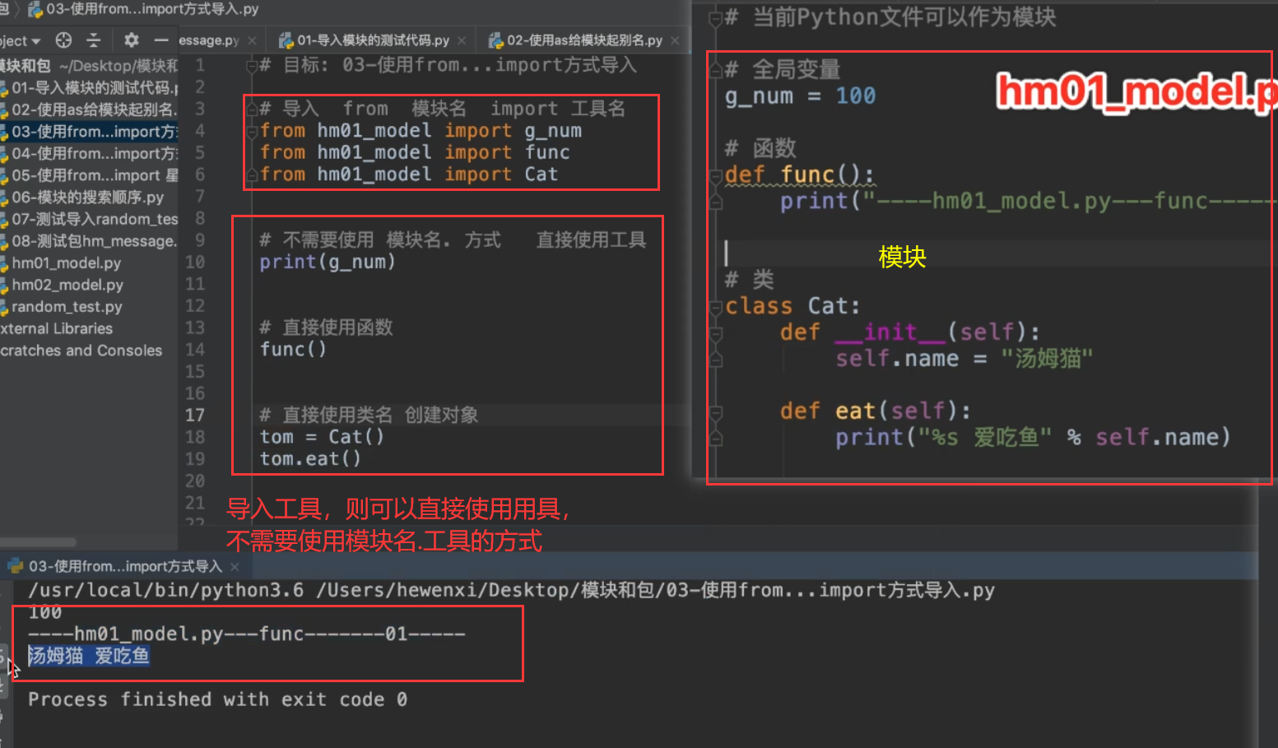Click breadcrumb 03-使用from...import方式导入.py

(x=152, y=9)
